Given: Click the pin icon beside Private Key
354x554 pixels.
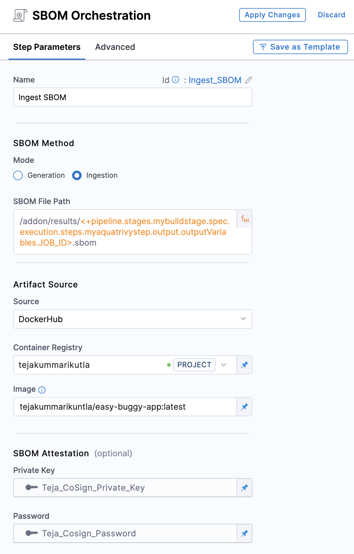Looking at the screenshot, I should point(245,488).
